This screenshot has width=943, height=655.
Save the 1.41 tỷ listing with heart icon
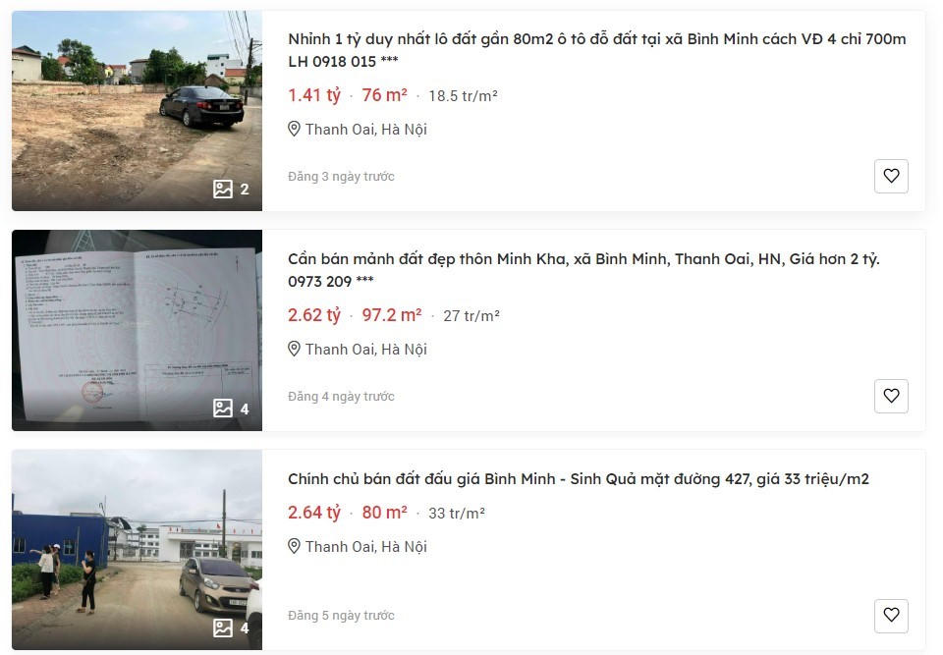[x=891, y=176]
